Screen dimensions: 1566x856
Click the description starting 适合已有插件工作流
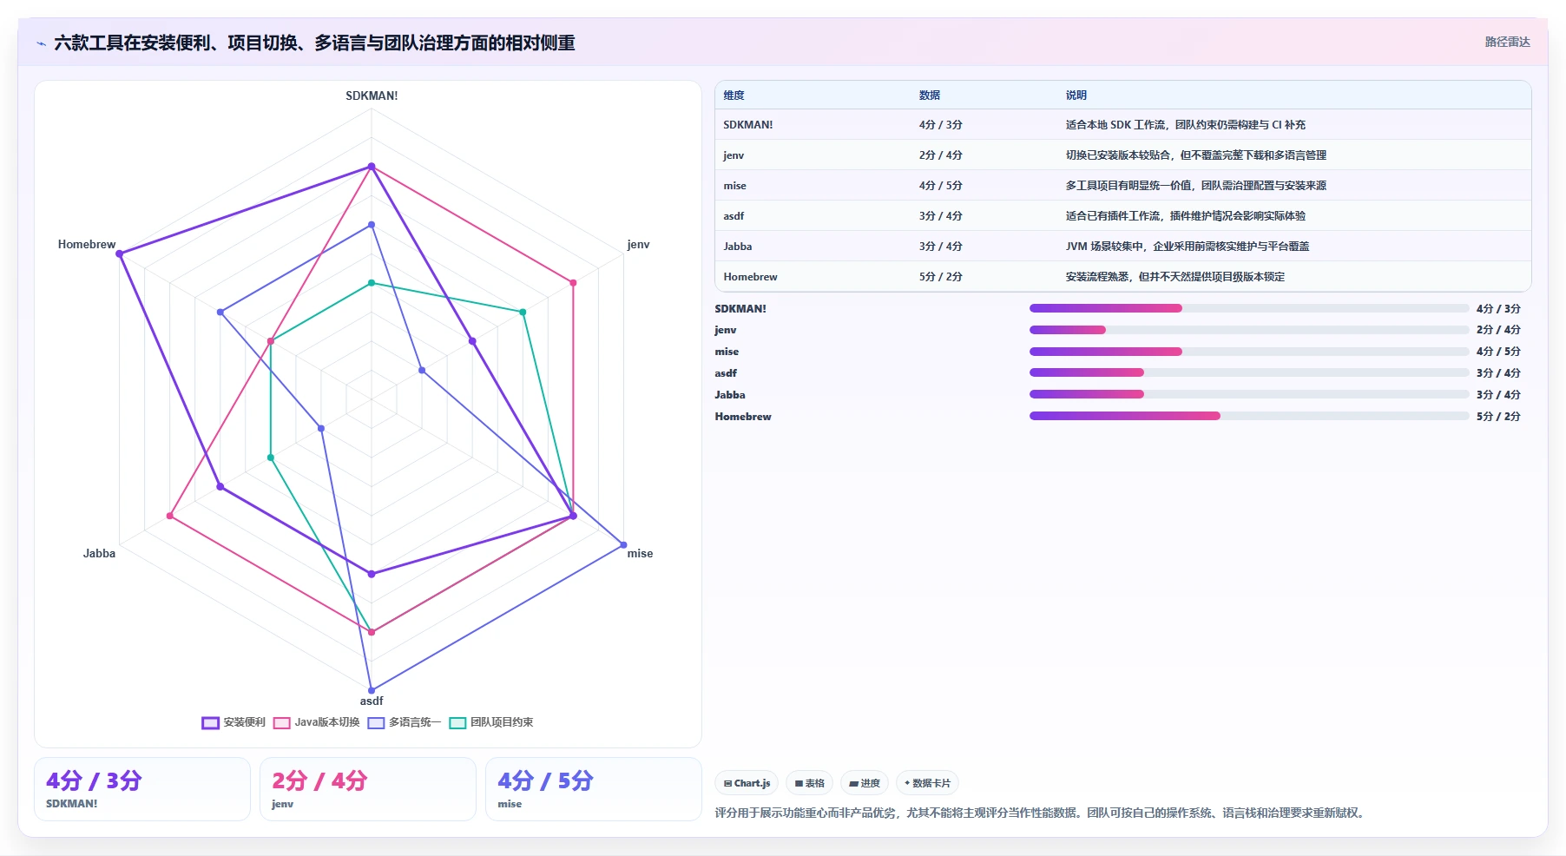click(x=1186, y=216)
